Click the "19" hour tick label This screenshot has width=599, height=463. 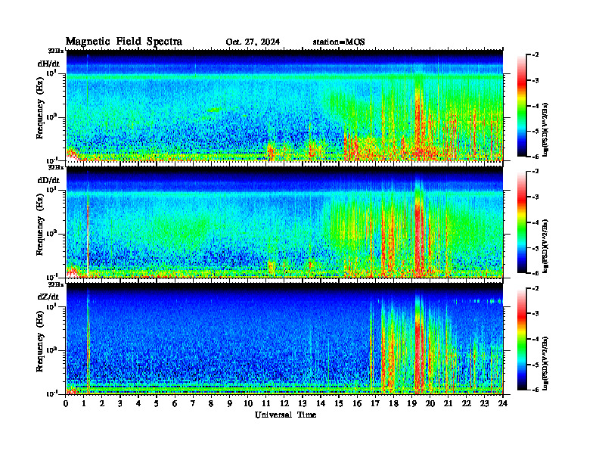[x=411, y=403]
